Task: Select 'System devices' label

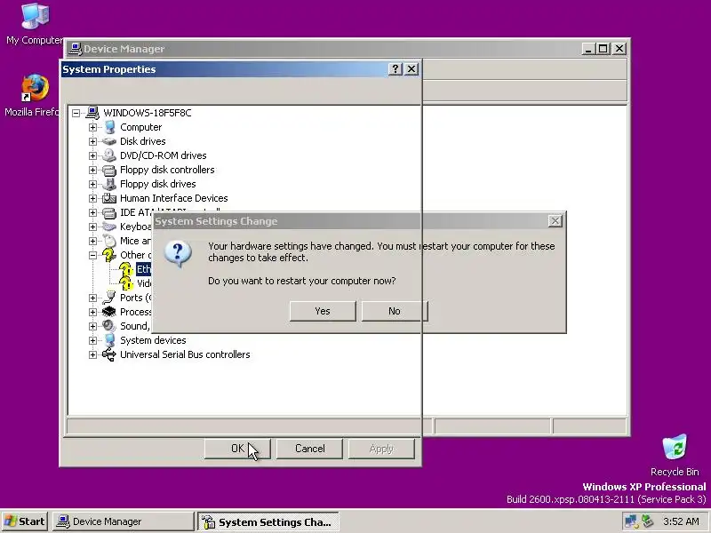Action: click(153, 340)
